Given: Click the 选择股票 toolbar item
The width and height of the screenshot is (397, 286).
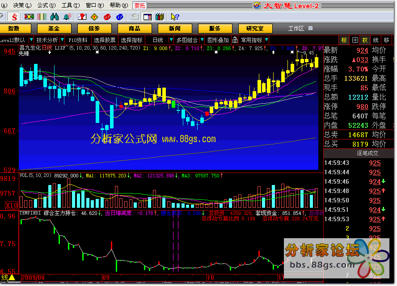Looking at the screenshot, I should click(x=105, y=40).
